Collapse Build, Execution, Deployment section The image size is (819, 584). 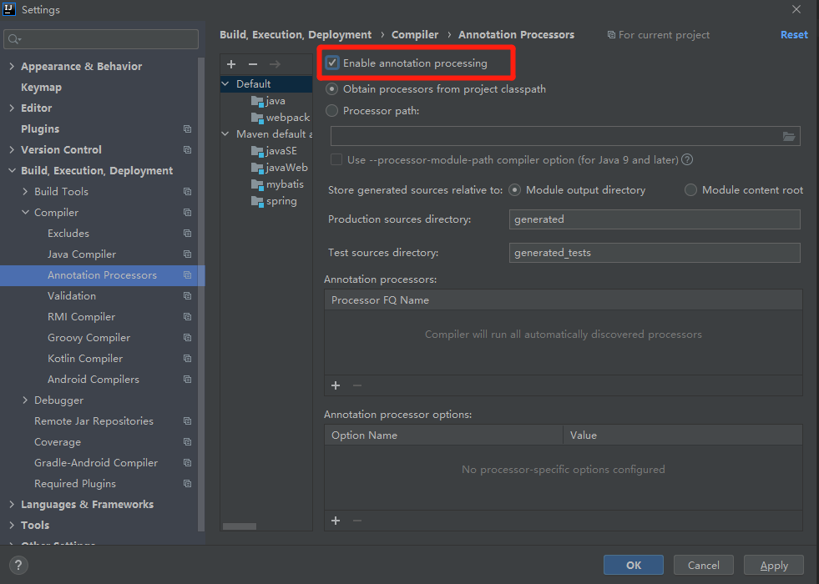(x=12, y=171)
